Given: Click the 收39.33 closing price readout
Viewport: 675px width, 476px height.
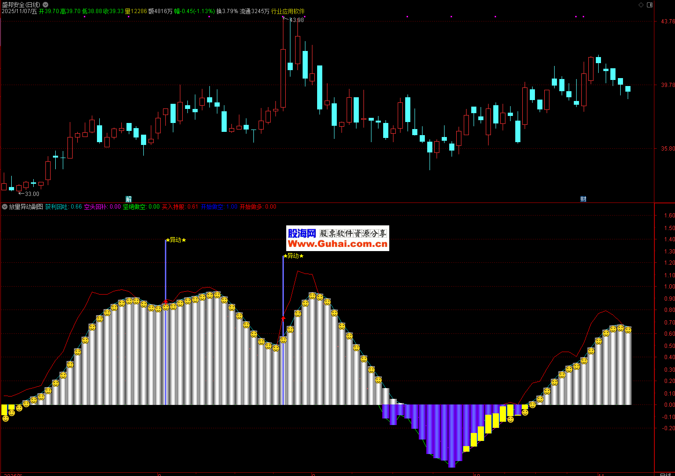Looking at the screenshot, I should [114, 11].
